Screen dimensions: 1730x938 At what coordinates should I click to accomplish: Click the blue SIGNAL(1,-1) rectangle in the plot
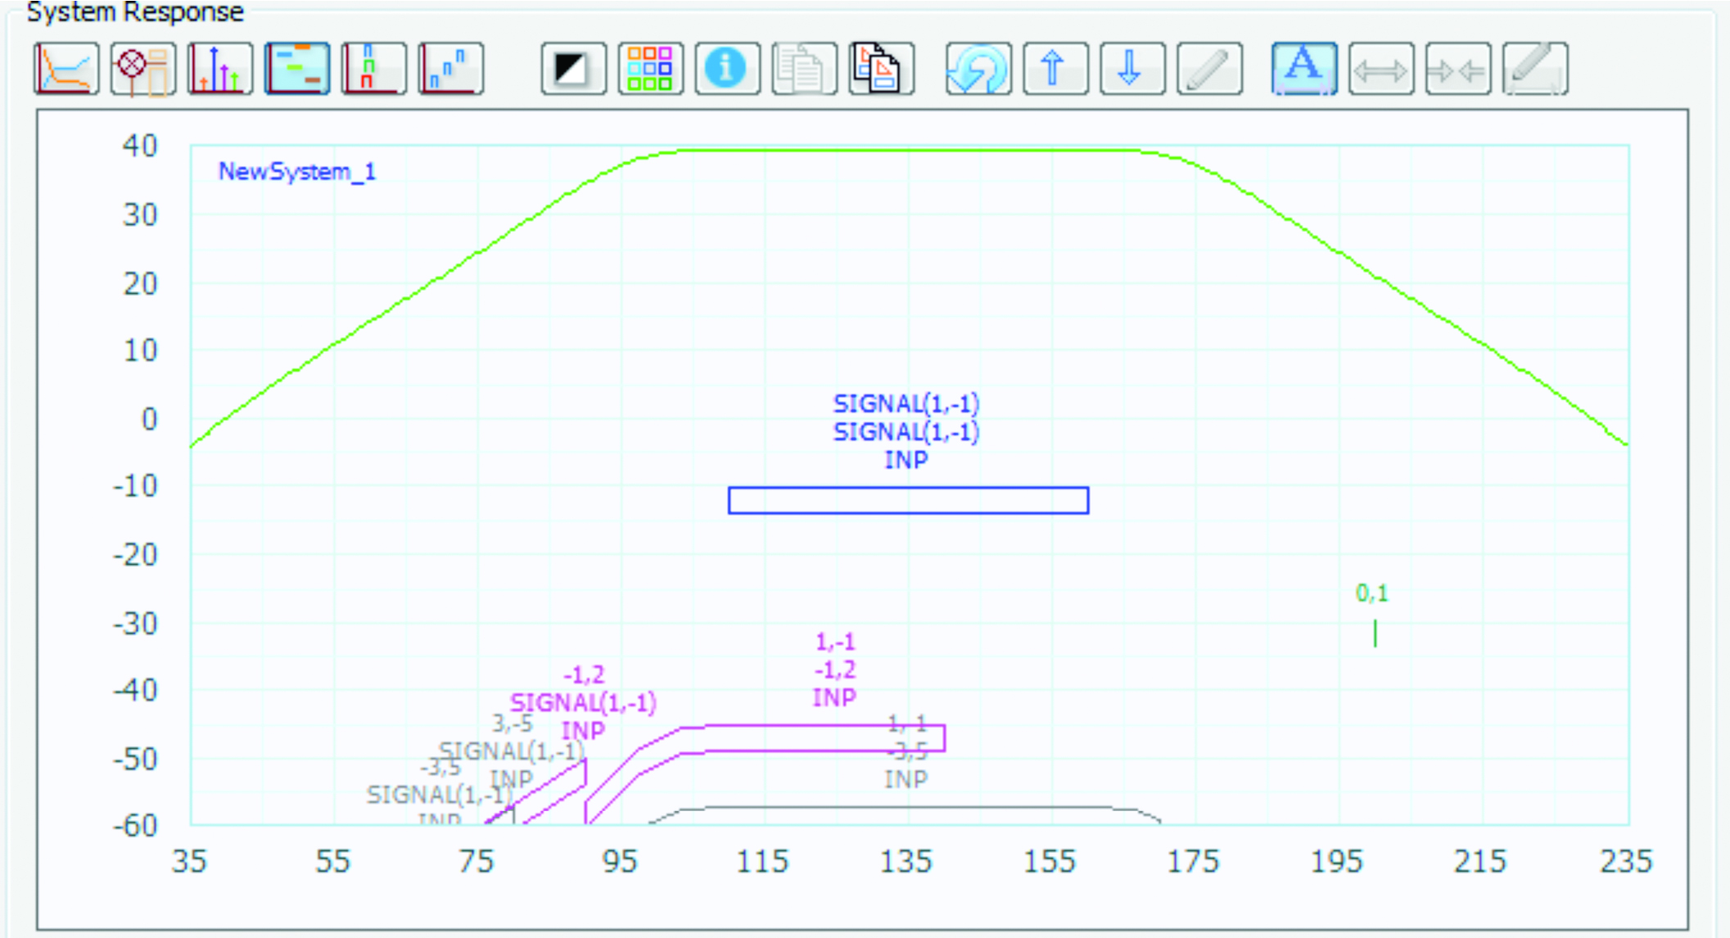[x=907, y=500]
